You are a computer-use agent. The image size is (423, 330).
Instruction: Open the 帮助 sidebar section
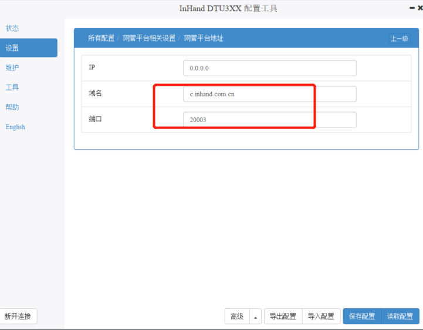coord(12,107)
